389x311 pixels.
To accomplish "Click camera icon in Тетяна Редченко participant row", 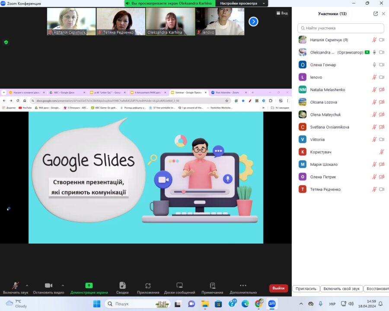I will [382, 189].
